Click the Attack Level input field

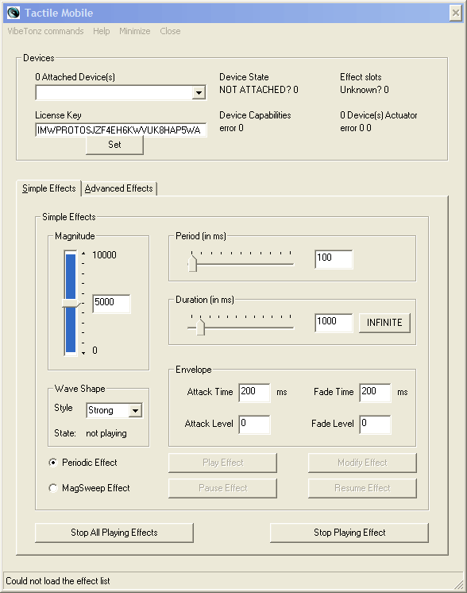pos(254,424)
